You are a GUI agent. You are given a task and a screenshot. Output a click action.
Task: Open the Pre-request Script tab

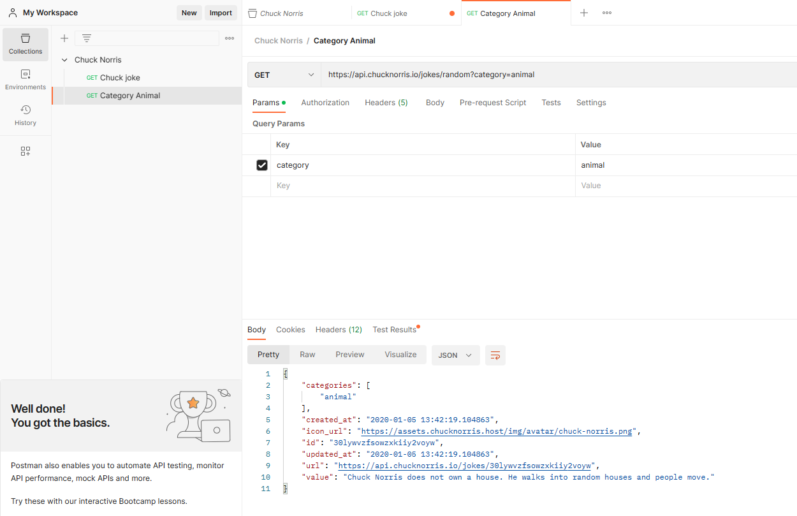493,103
